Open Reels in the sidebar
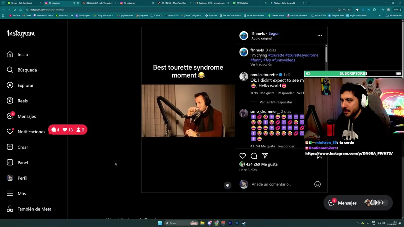Screen dimensions: 404x227 pos(17,101)
